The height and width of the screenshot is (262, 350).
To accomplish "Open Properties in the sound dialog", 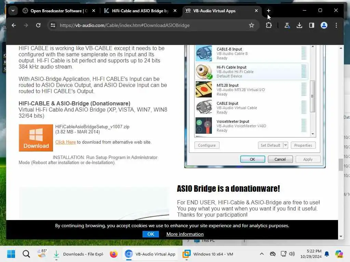I will pyautogui.click(x=303, y=145).
